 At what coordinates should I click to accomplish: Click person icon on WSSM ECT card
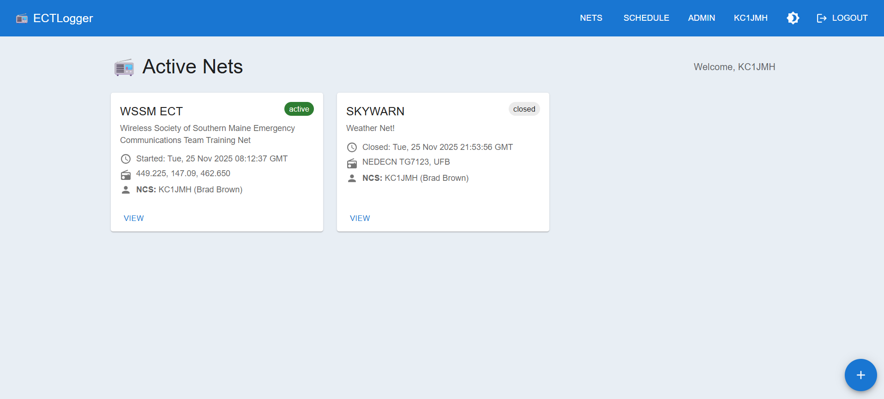126,190
